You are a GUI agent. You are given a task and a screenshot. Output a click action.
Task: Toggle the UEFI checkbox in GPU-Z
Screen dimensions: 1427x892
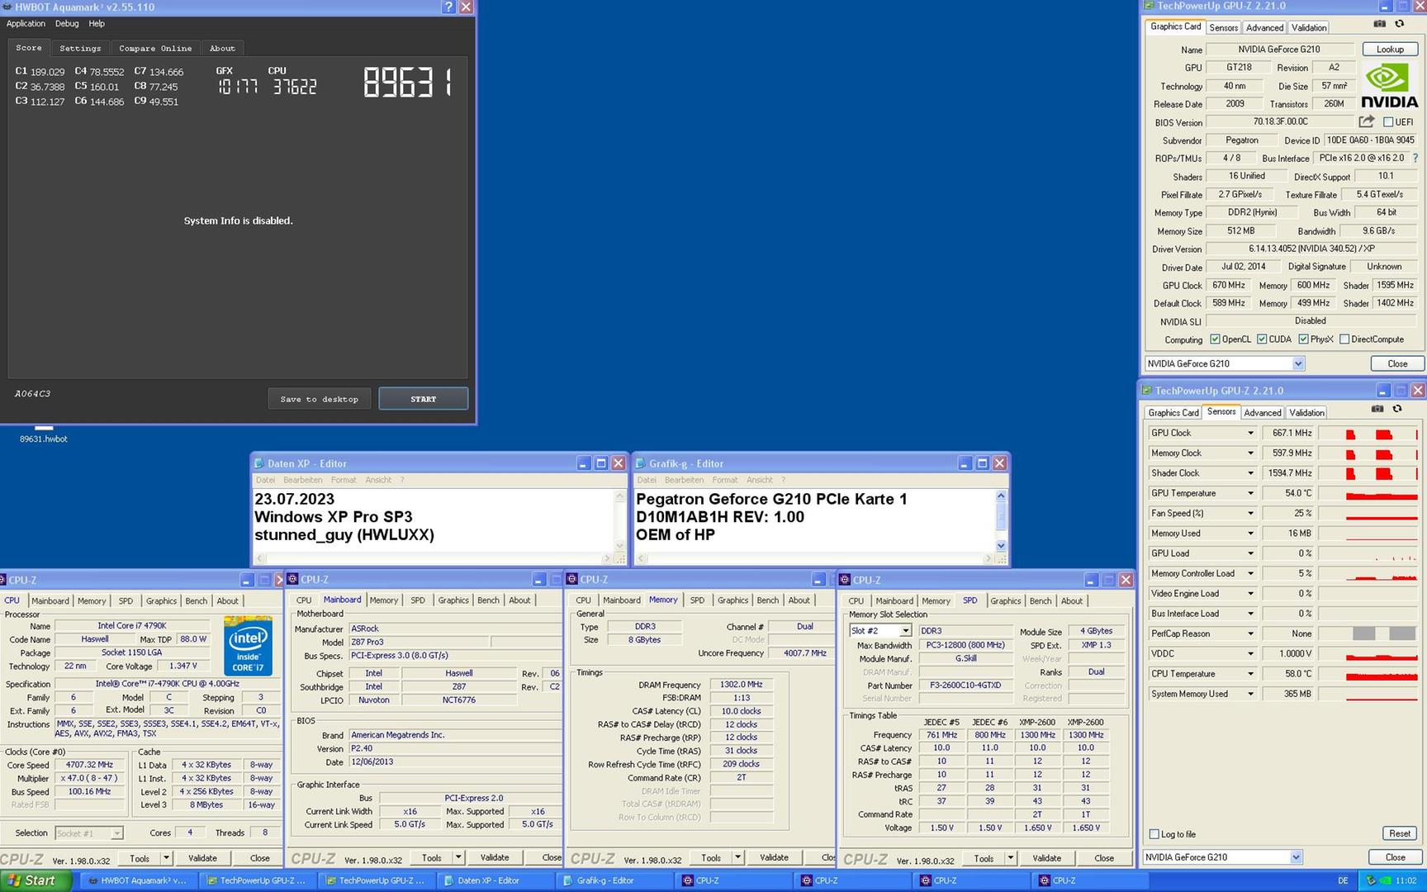(x=1388, y=122)
